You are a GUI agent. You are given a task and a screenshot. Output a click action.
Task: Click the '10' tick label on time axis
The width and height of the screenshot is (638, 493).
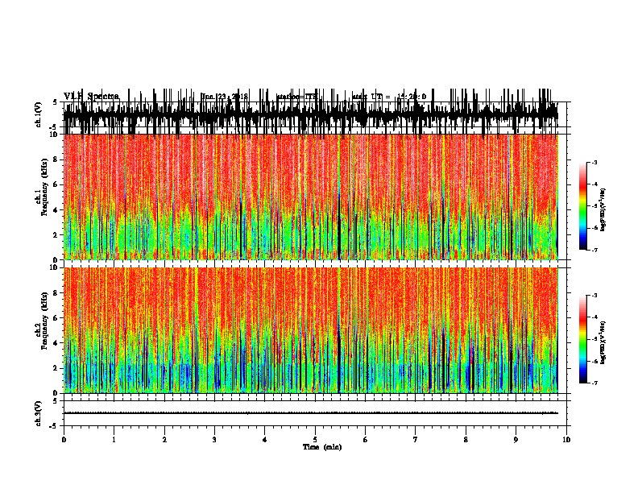point(566,439)
